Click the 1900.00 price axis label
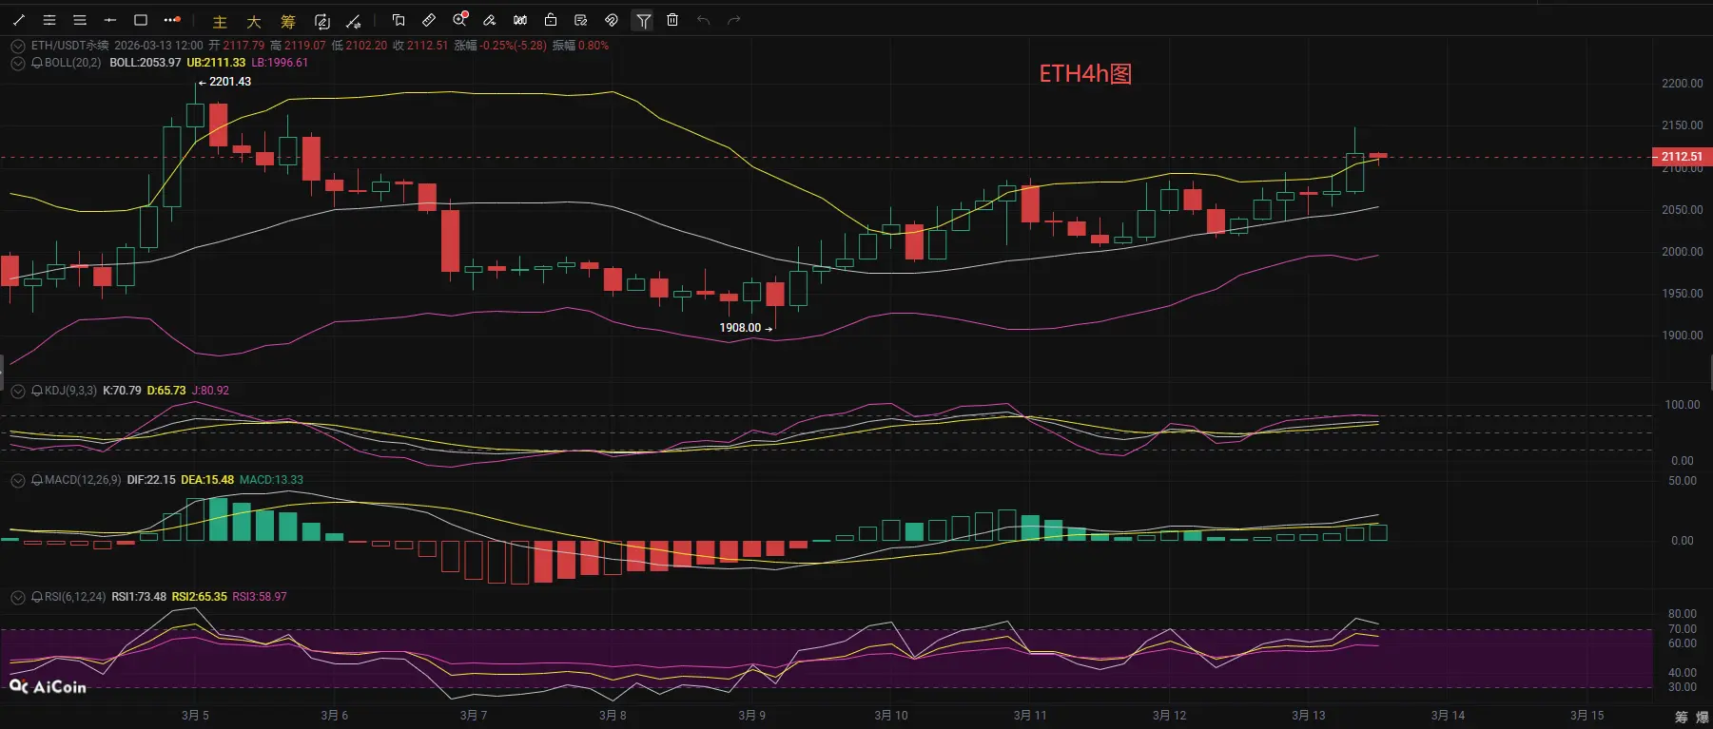This screenshot has width=1713, height=729. coord(1683,336)
